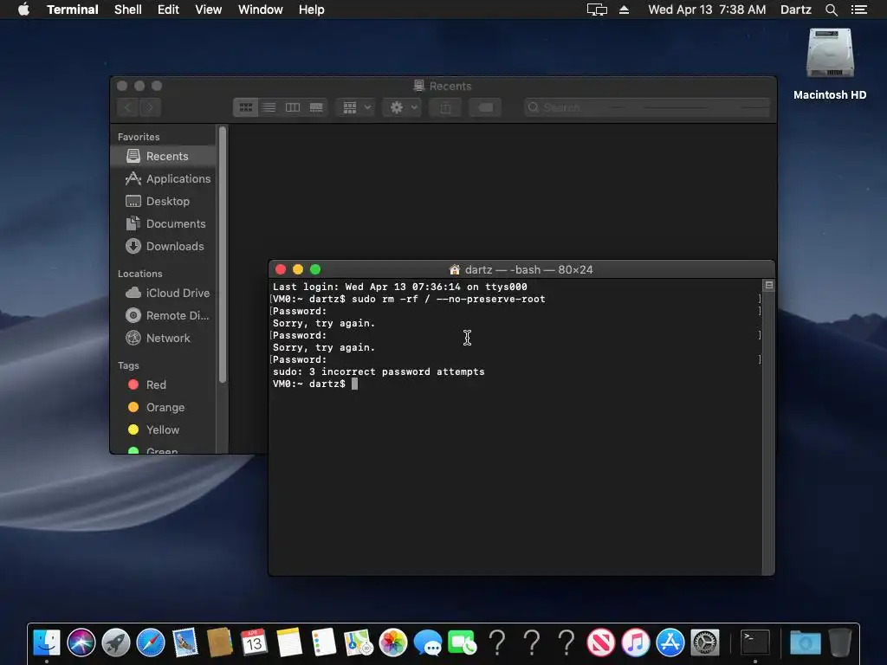887x665 pixels.
Task: Open Calendar from the Dock
Action: tap(254, 643)
